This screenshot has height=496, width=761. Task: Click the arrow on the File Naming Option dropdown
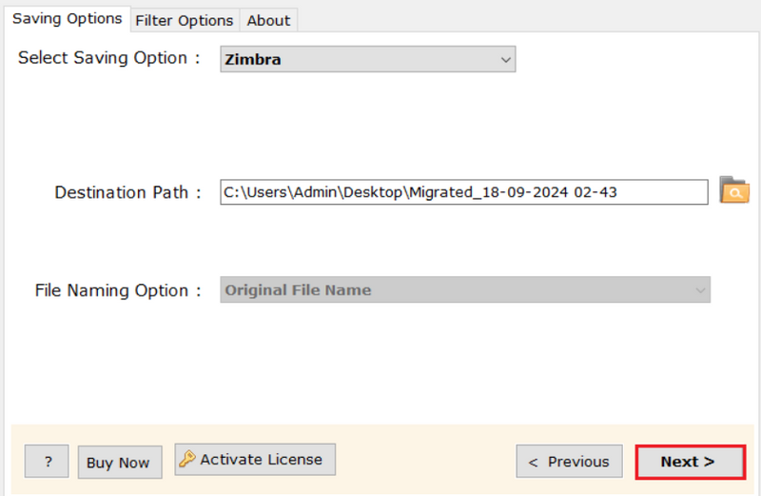(x=700, y=290)
